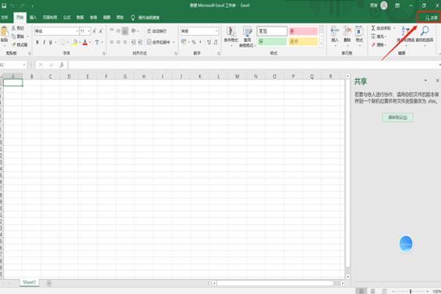The height and width of the screenshot is (294, 441).
Task: Click the Sheet1 tab
Action: [x=30, y=282]
